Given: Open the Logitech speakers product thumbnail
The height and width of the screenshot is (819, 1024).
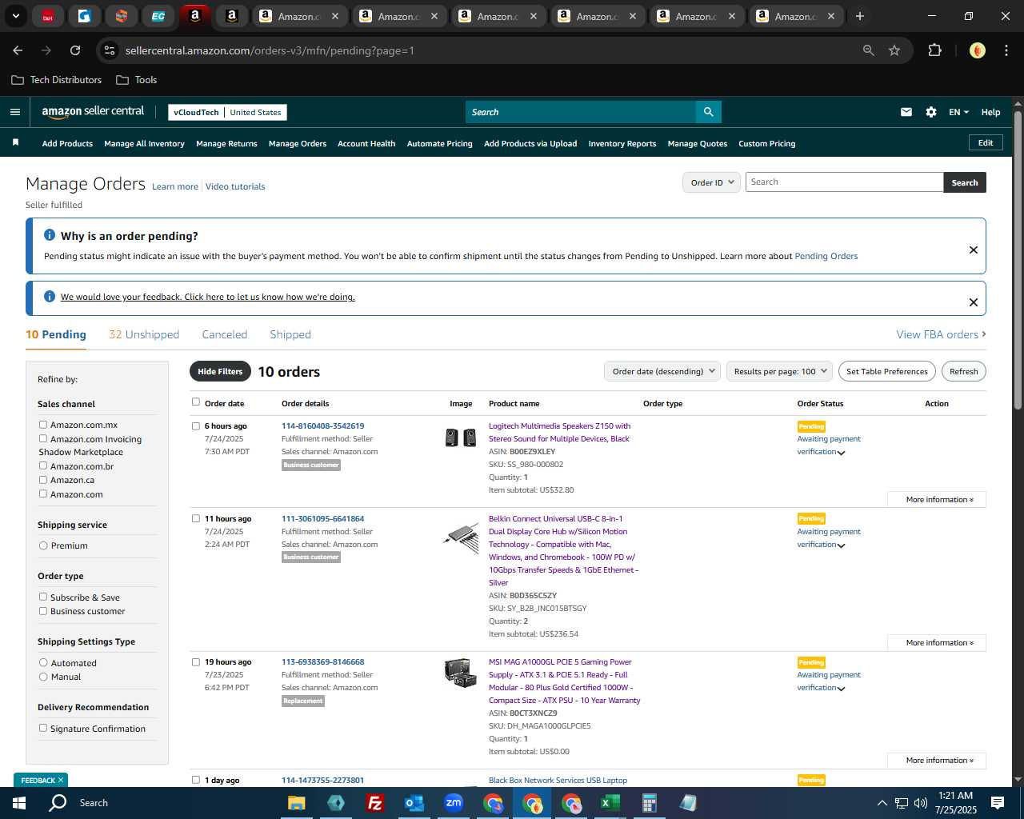Looking at the screenshot, I should (460, 437).
